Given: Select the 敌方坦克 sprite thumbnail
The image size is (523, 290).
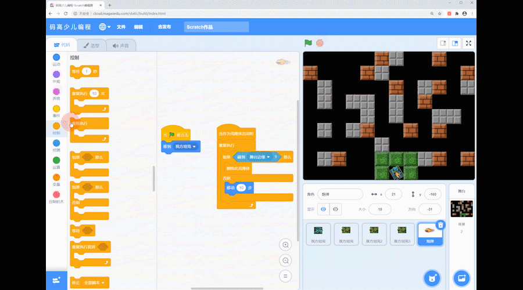Looking at the screenshot, I should (x=346, y=234).
